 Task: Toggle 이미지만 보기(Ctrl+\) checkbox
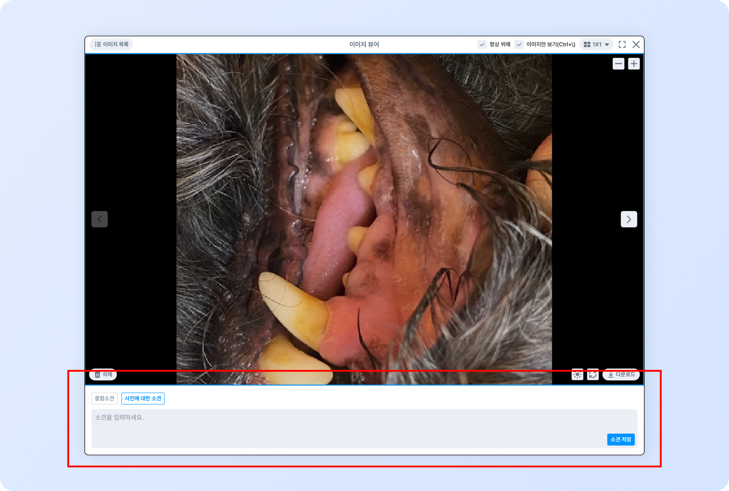pyautogui.click(x=519, y=44)
